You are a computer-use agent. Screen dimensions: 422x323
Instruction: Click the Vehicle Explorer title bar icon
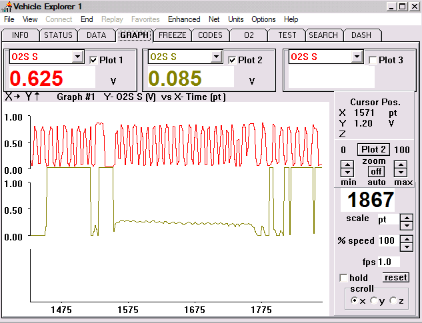[7, 6]
